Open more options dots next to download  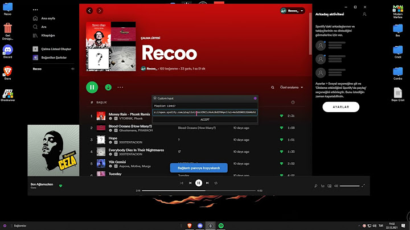tap(120, 87)
